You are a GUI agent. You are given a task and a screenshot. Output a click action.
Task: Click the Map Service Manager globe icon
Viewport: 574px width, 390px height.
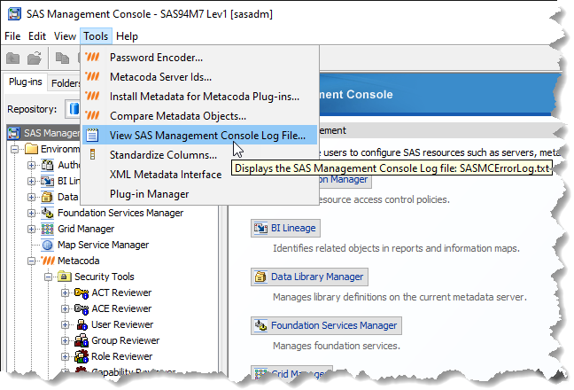click(47, 245)
